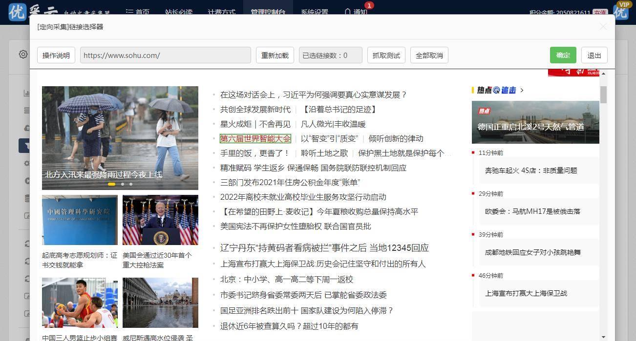
Task: Select the 国足亚洲排名跌出前十 headline
Action: [307, 310]
